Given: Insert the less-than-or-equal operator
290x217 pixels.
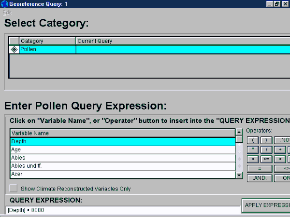Looking at the screenshot, I should [266, 159].
